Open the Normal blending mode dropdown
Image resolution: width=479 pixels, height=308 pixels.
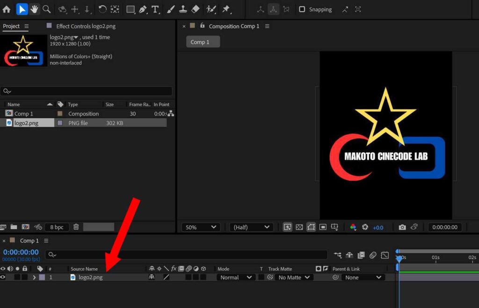pyautogui.click(x=236, y=278)
